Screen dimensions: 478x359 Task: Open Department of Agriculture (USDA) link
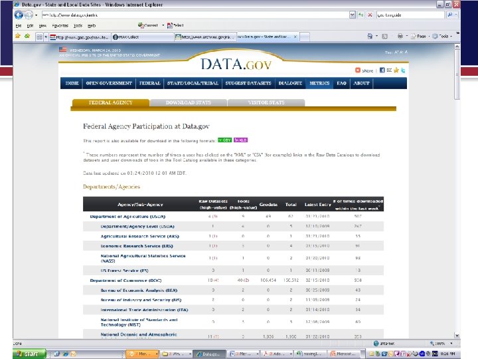[x=127, y=217]
